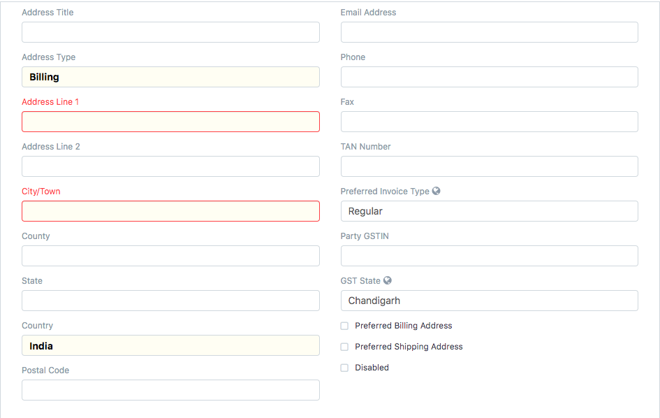Image resolution: width=660 pixels, height=418 pixels.
Task: Enable Preferred Billing Address checkbox
Action: [344, 326]
